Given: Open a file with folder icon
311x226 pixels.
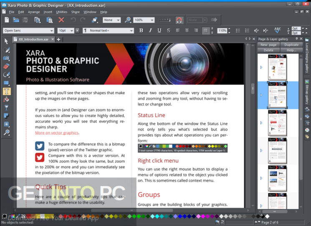Looking at the screenshot, I should click(16, 20).
